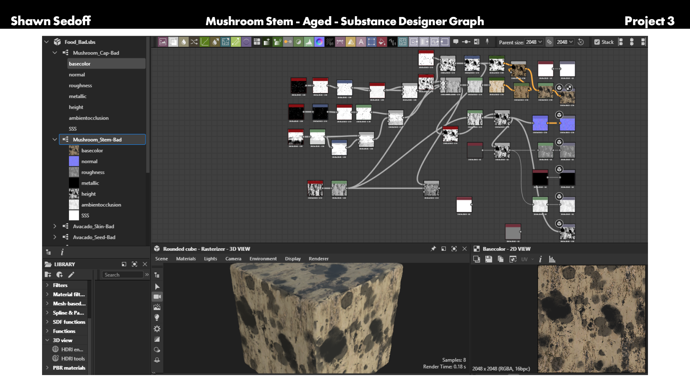This screenshot has height=388, width=690.
Task: Open the Materials menu
Action: [186, 259]
